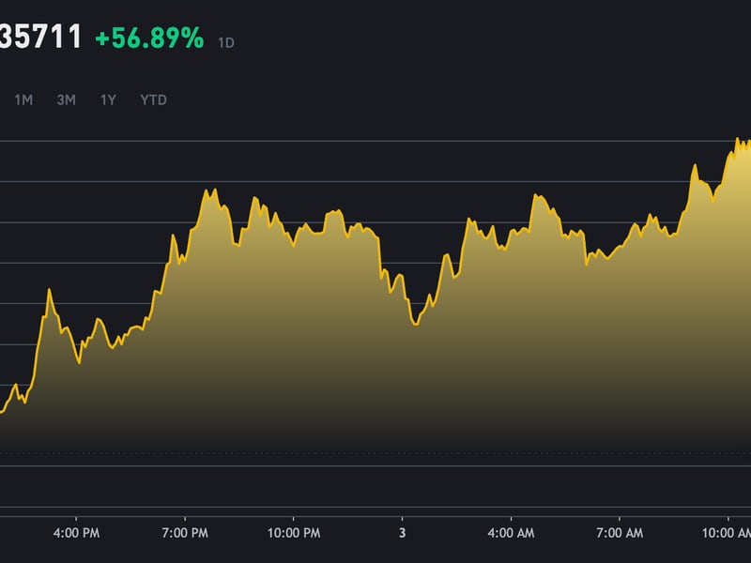751x563 pixels.
Task: Click the 1D interval label
Action: click(x=225, y=42)
